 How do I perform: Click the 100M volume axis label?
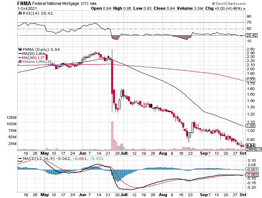[11, 124]
